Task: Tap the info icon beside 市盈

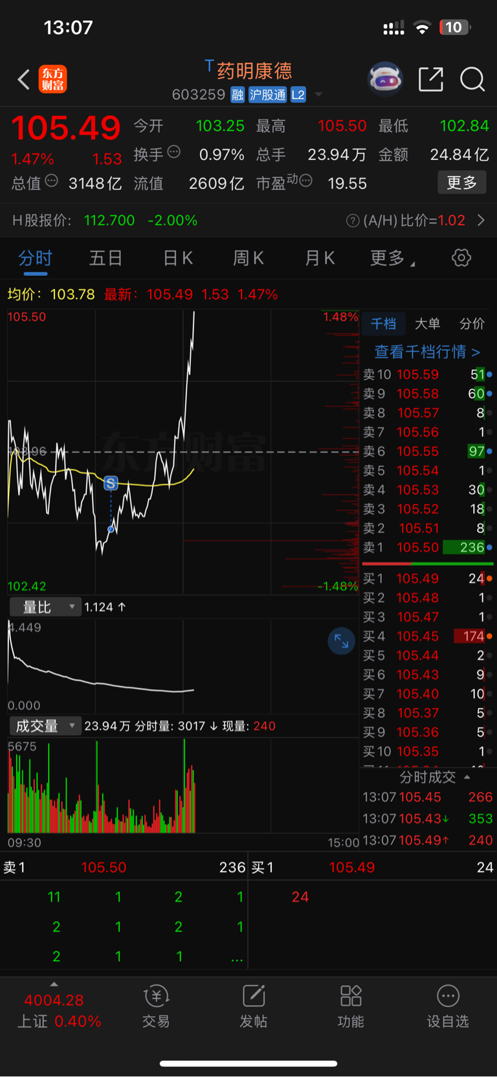Action: (306, 181)
